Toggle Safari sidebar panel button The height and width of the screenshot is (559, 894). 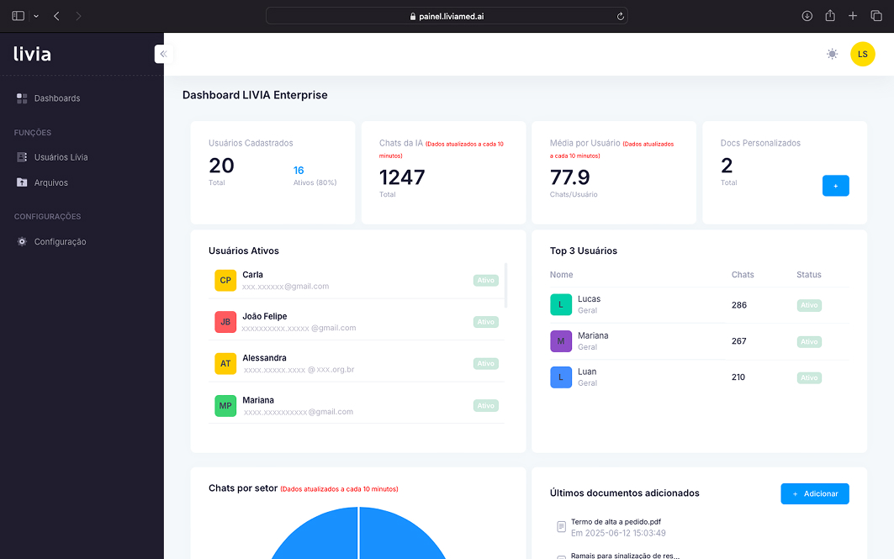pyautogui.click(x=19, y=16)
